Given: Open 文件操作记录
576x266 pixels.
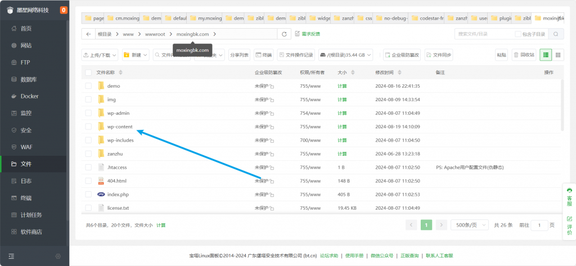Looking at the screenshot, I should click(x=296, y=55).
